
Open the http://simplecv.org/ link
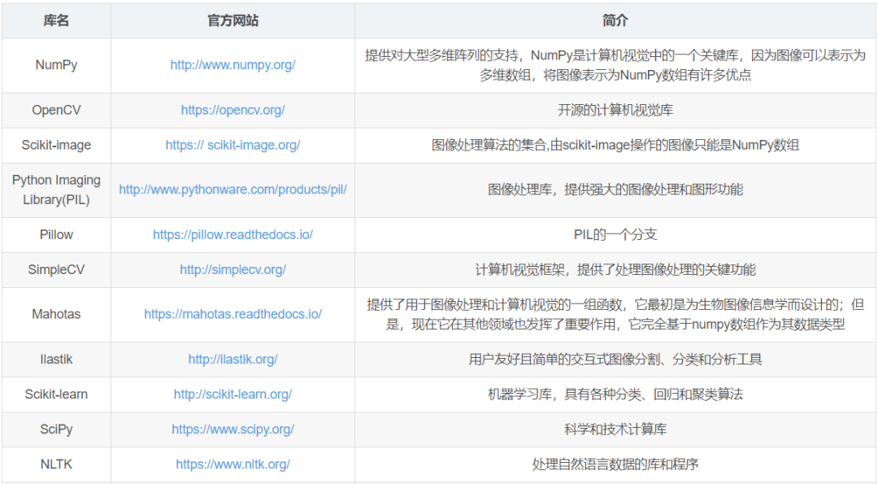[x=233, y=270]
